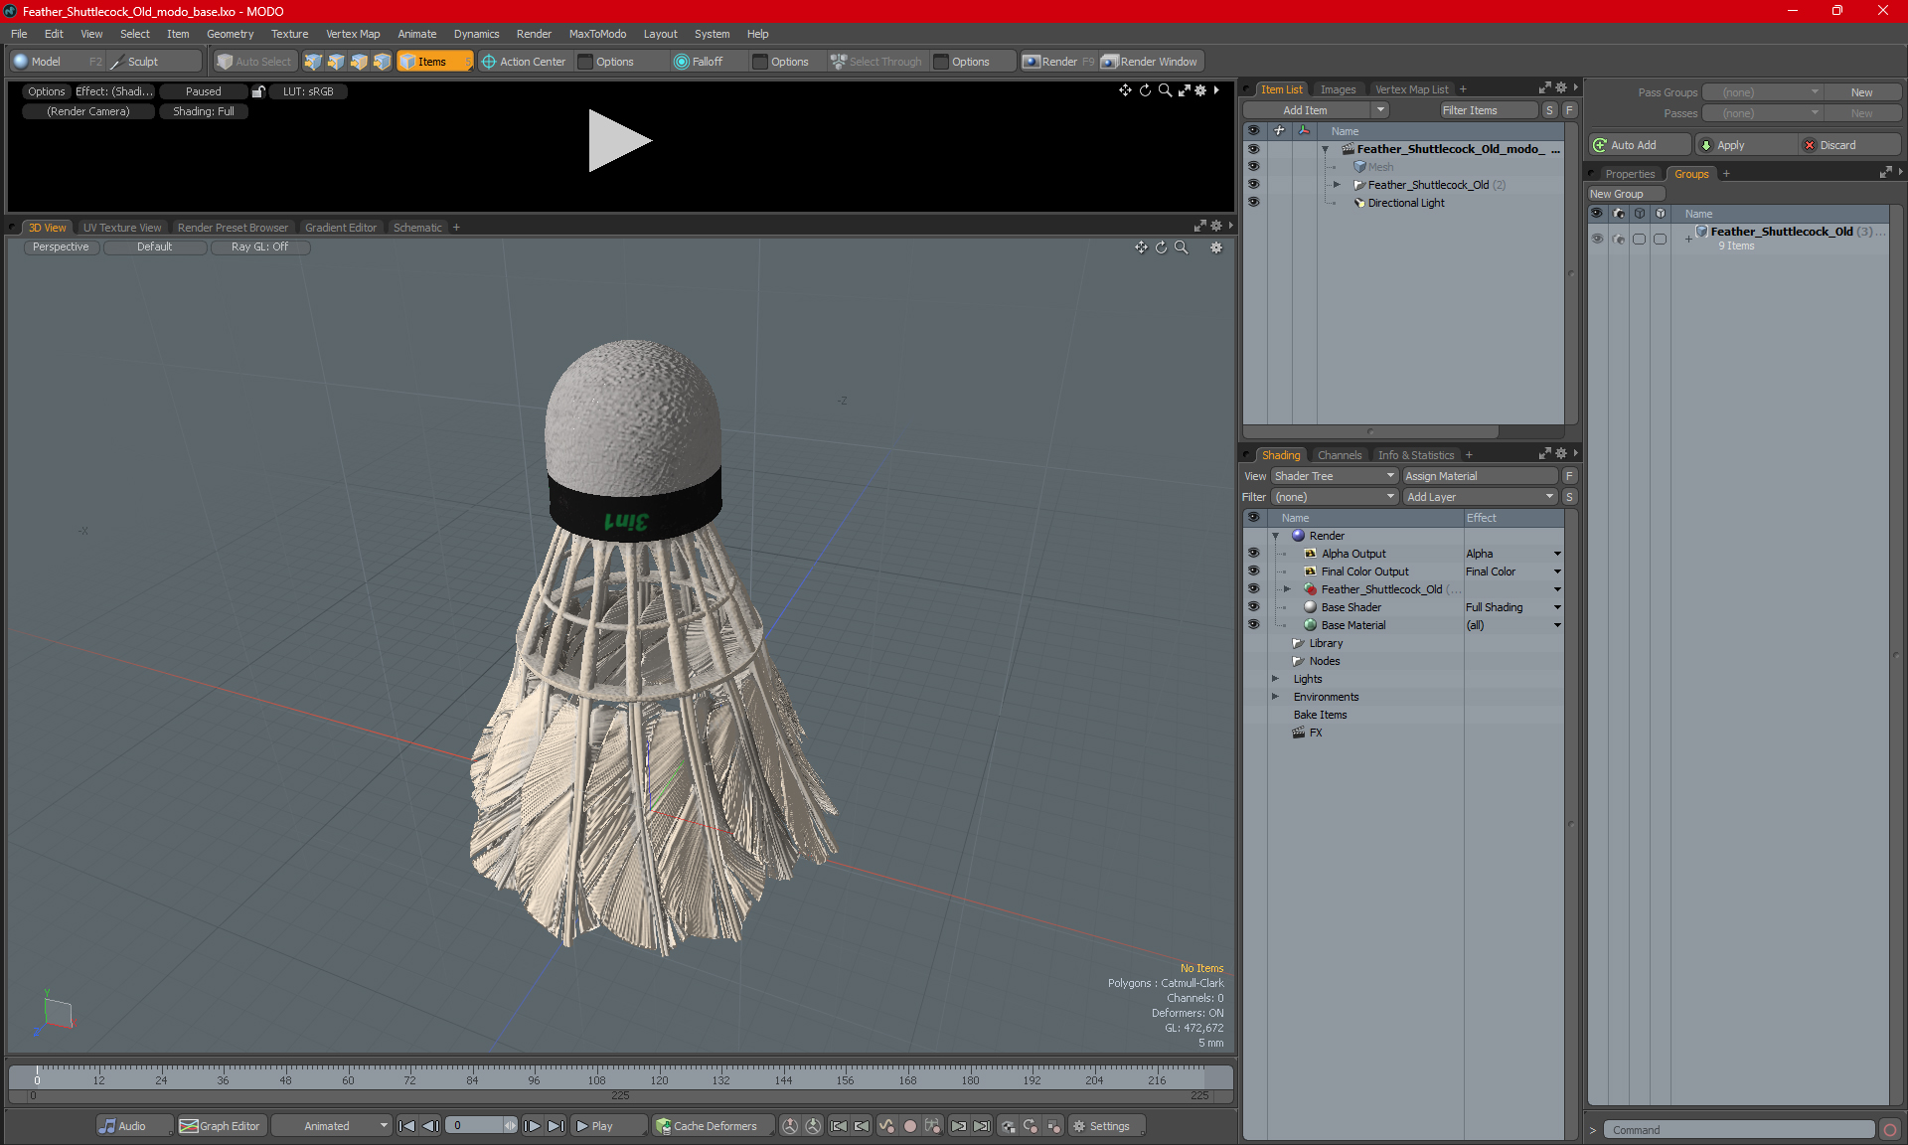The width and height of the screenshot is (1908, 1145).
Task: Toggle visibility of Alpha Output layer
Action: [x=1254, y=554]
